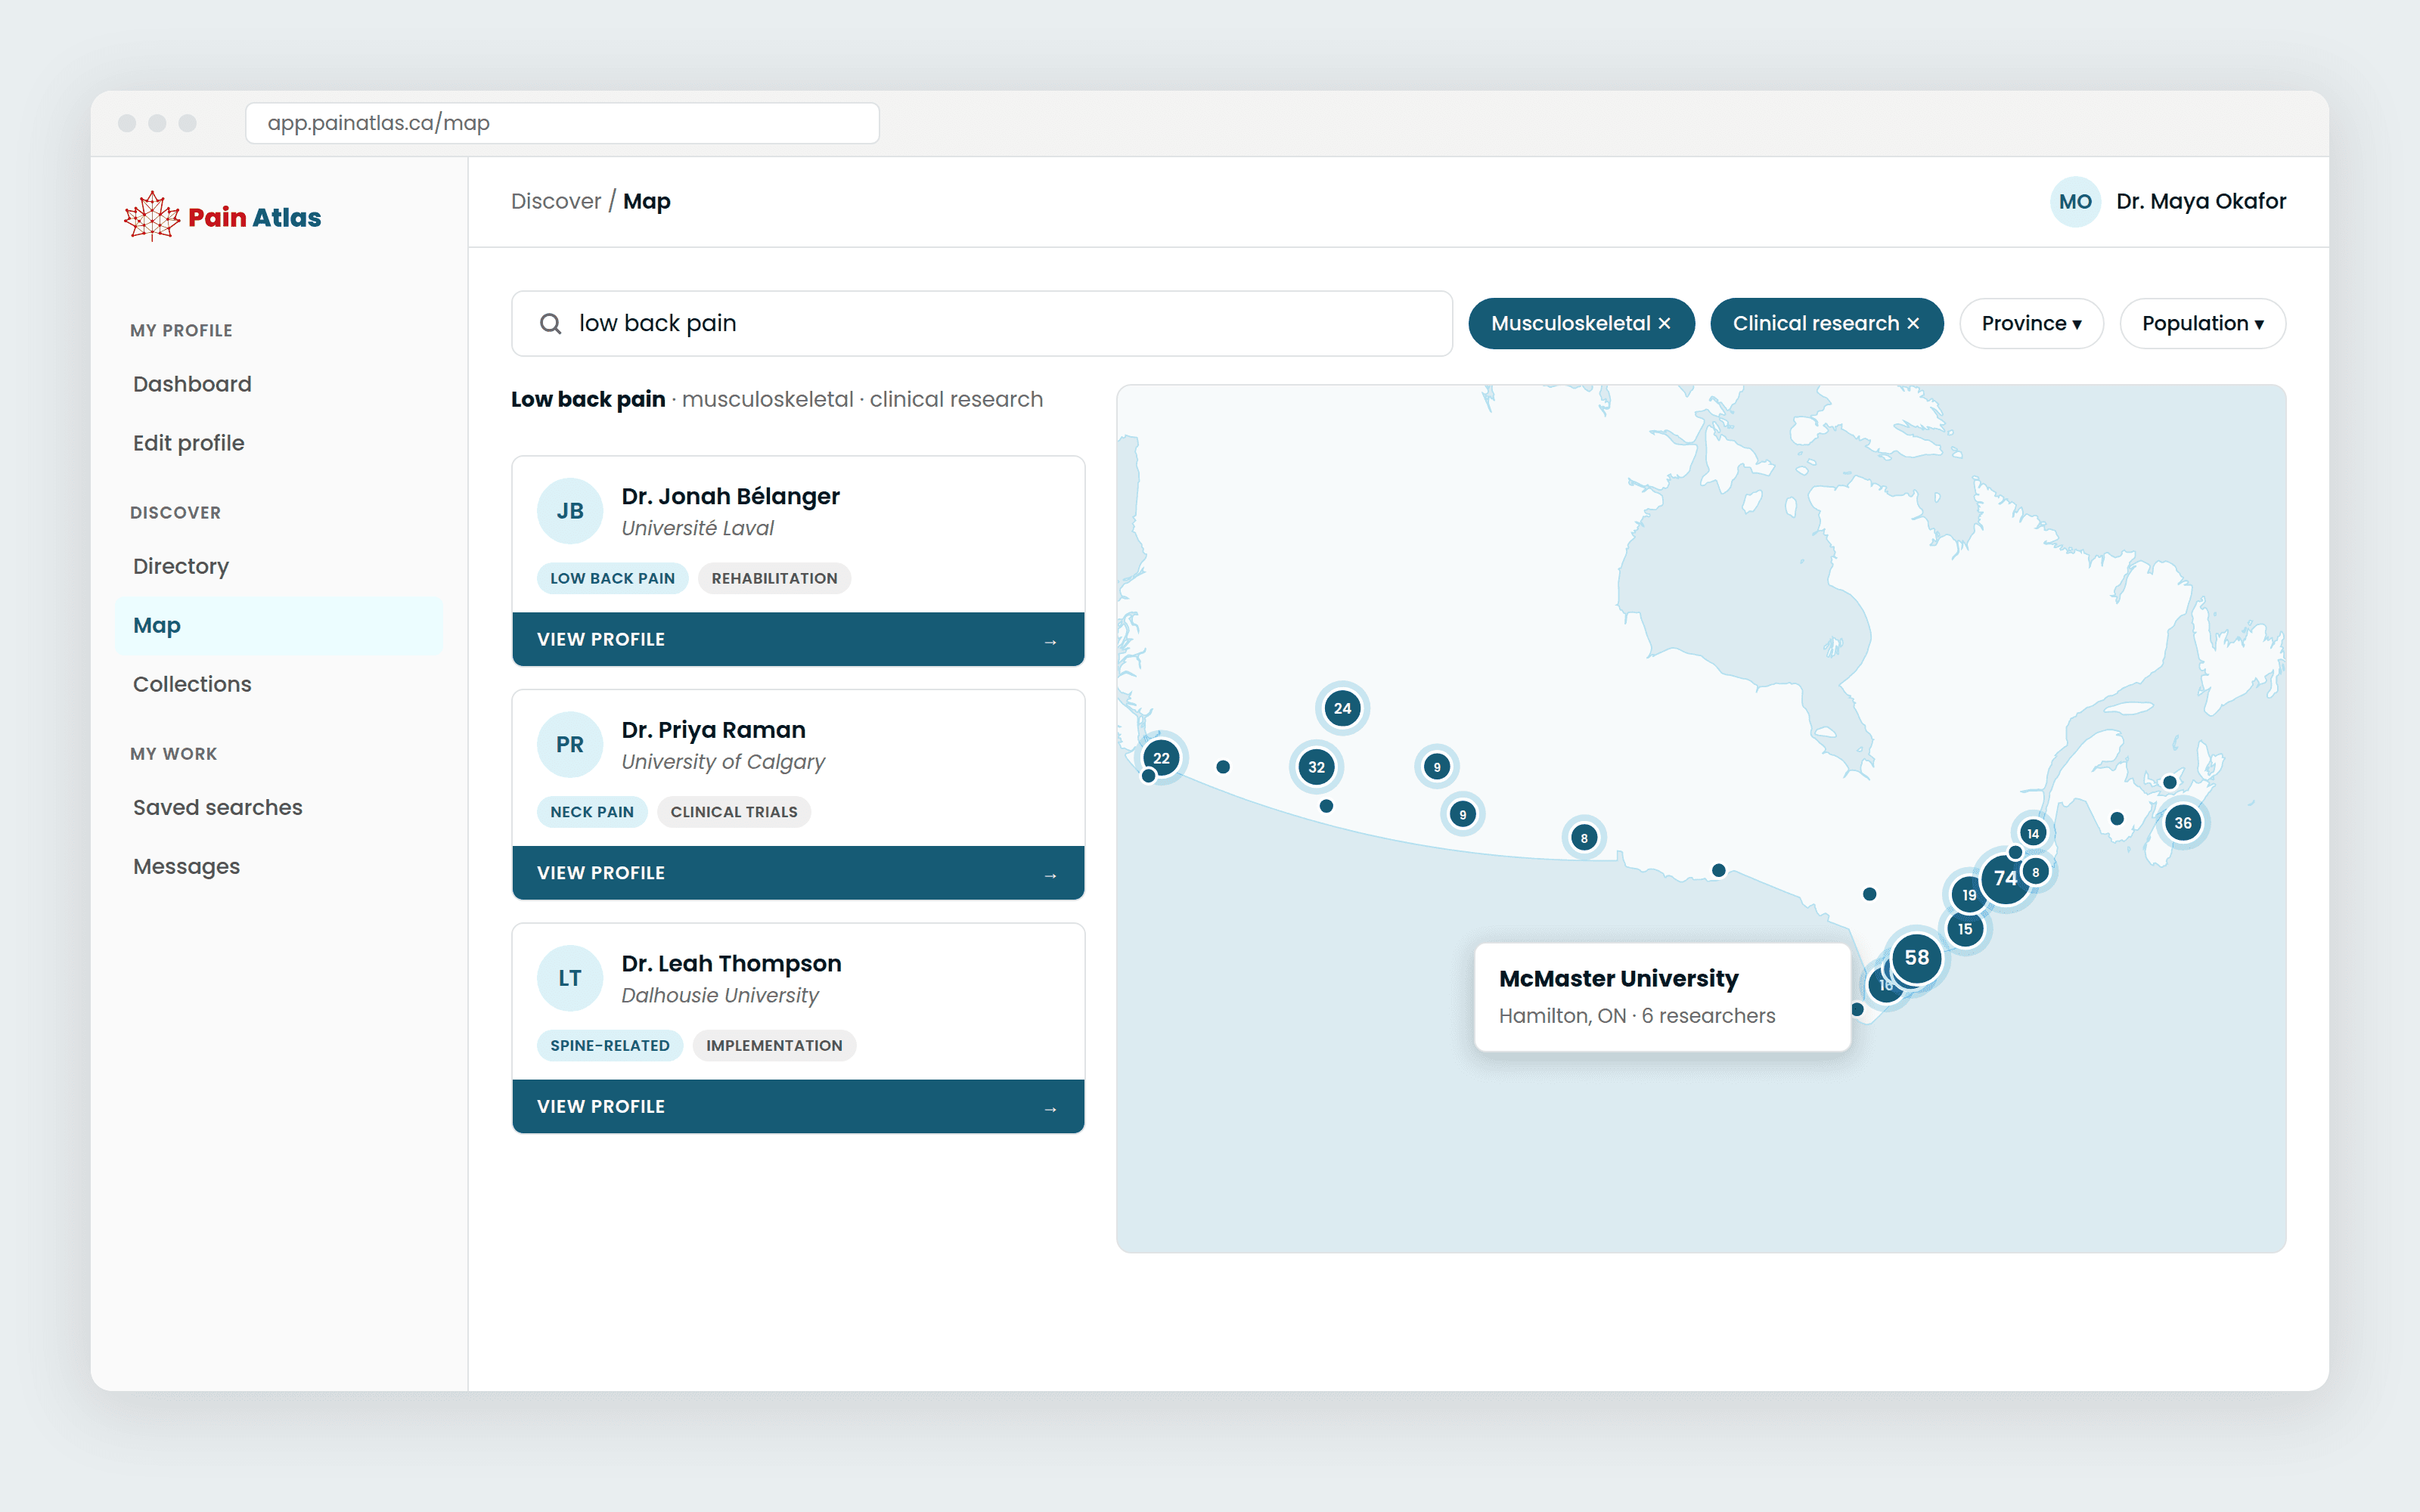Open Dr. Maya Okafor account name

2201,201
